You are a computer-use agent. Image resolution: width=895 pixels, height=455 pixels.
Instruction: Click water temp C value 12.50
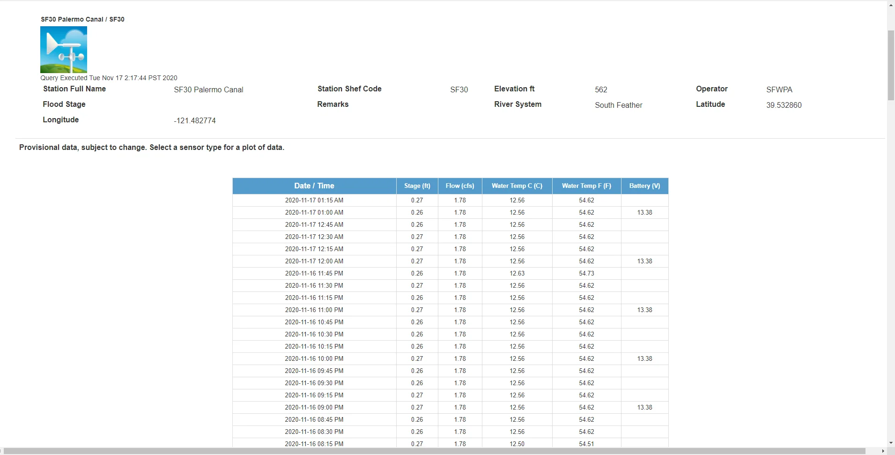point(517,443)
